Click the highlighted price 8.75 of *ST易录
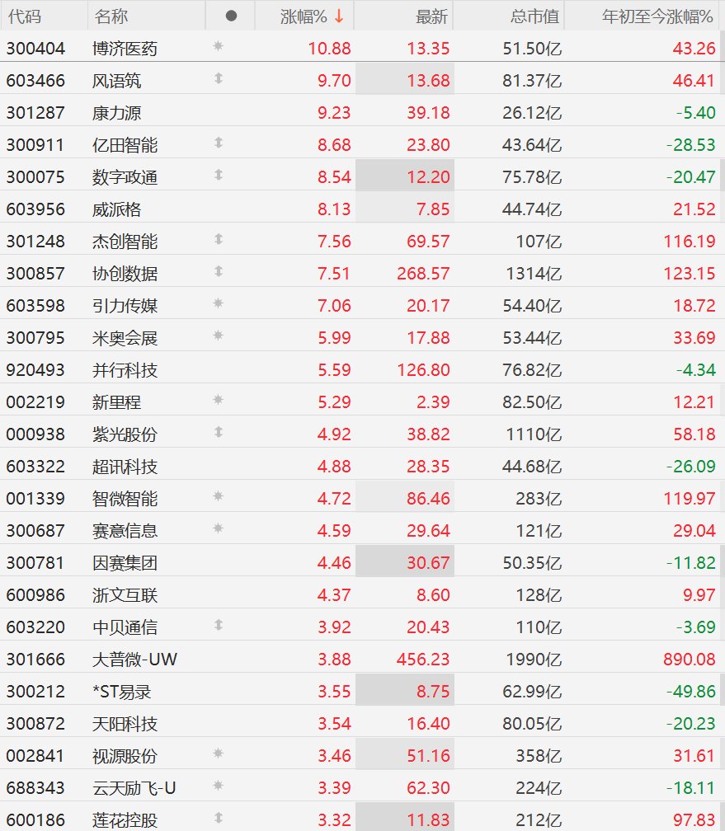This screenshot has height=831, width=725. pyautogui.click(x=433, y=692)
